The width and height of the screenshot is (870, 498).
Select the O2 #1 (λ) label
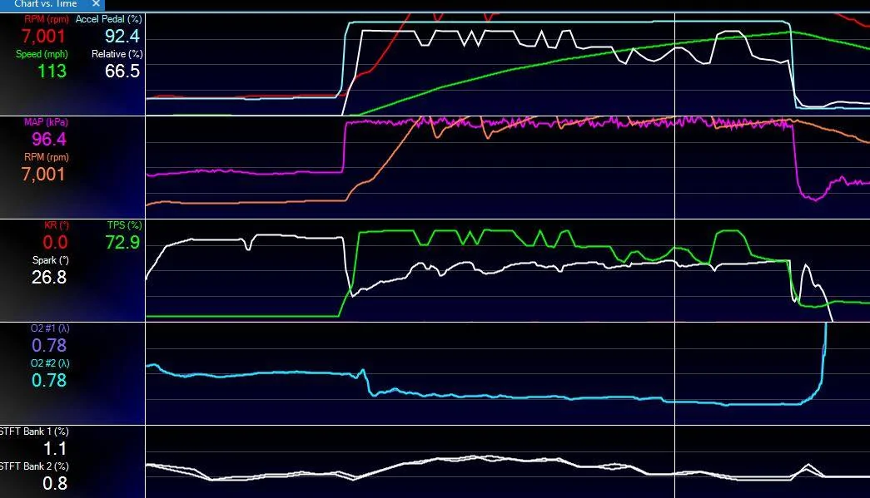50,328
